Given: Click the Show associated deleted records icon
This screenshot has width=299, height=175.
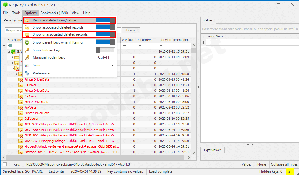Looking at the screenshot, I should coord(27,27).
